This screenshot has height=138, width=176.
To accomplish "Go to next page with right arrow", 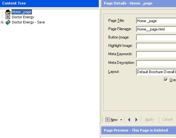I will (x=136, y=119).
